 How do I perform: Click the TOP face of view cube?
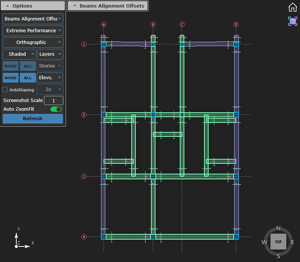tap(278, 242)
